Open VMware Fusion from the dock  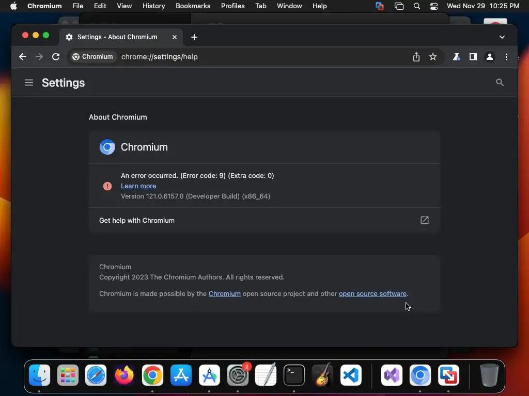pyautogui.click(x=448, y=375)
